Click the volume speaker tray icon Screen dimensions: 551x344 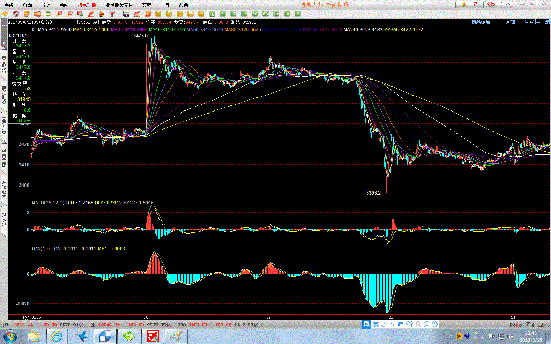tap(510, 337)
